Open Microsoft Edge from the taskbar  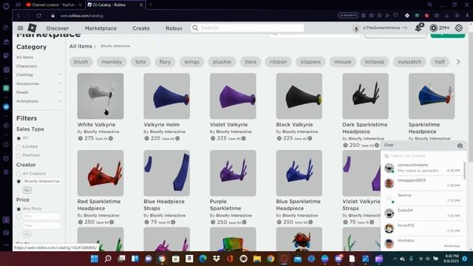click(x=203, y=259)
